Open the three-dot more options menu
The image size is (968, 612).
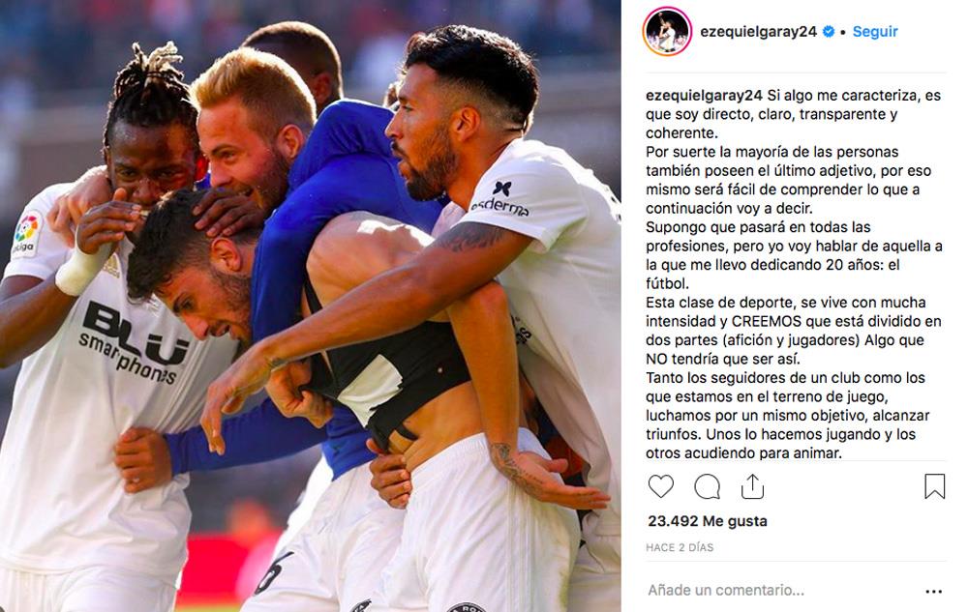[x=934, y=591]
